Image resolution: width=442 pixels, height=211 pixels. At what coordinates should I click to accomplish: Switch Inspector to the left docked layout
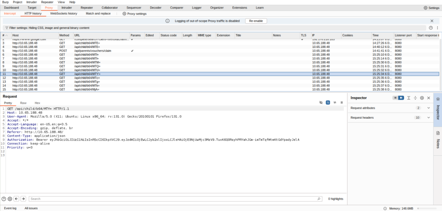[x=395, y=98]
